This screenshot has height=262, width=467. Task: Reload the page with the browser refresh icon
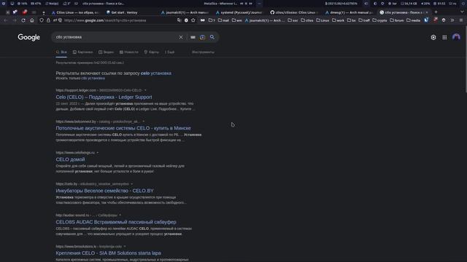point(23,20)
